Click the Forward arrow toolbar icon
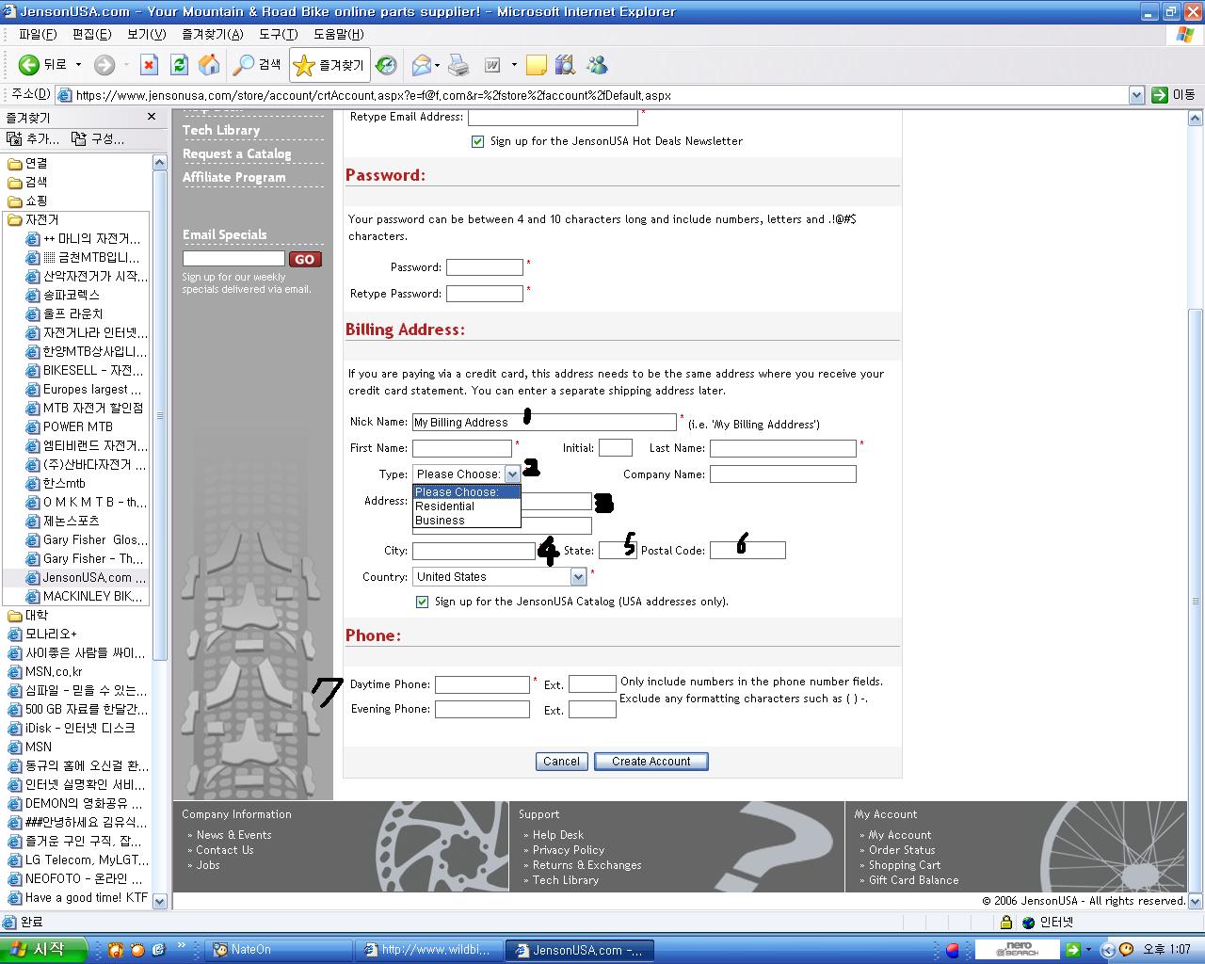 tap(104, 65)
